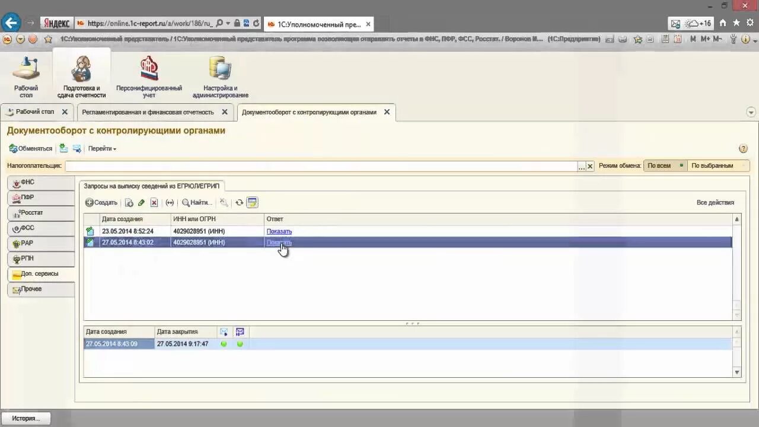Click the help question mark icon
This screenshot has height=427, width=759.
tap(743, 148)
